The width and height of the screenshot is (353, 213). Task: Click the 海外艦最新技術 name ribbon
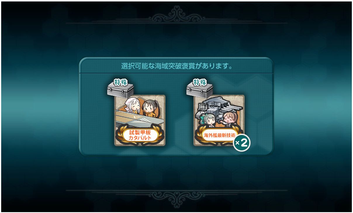[x=219, y=135]
